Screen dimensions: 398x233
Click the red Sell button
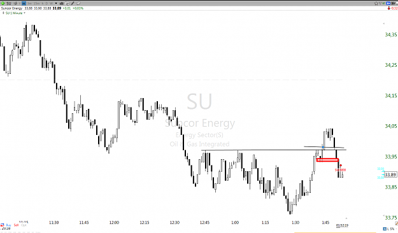[x=17, y=225]
